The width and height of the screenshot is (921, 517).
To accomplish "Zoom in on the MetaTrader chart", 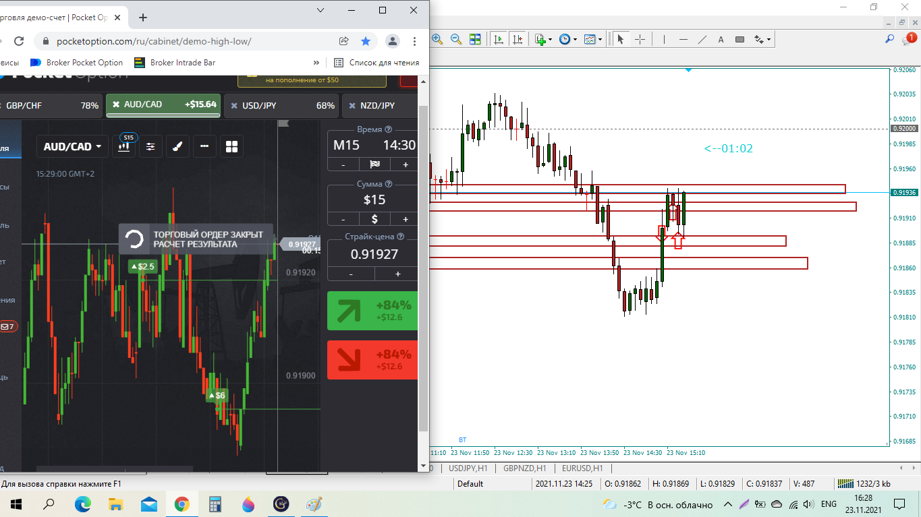I will [x=437, y=40].
